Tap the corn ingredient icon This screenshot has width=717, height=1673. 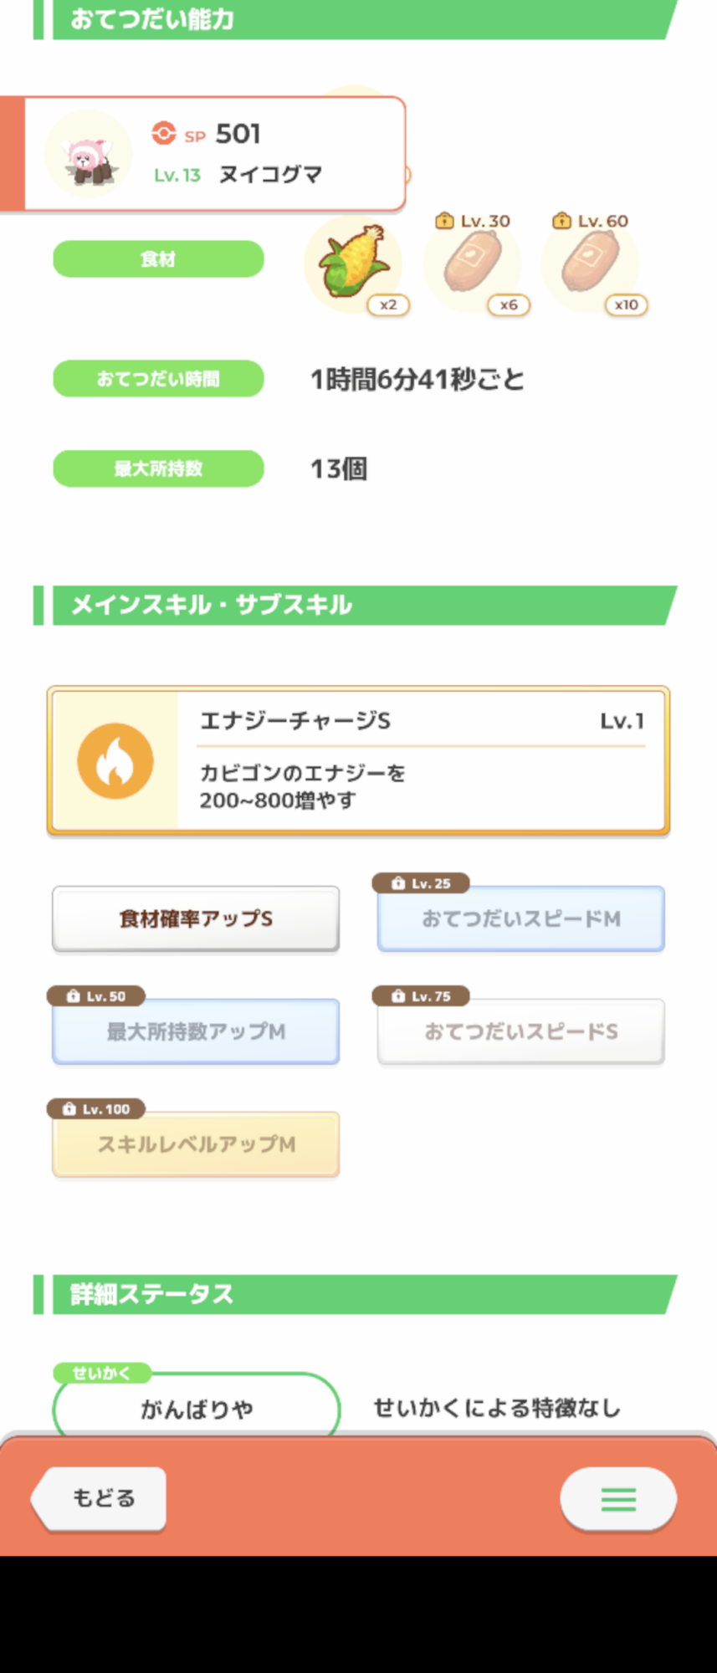pos(353,263)
